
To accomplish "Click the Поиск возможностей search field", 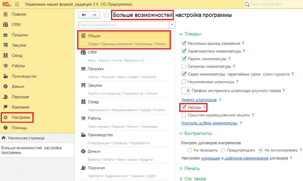I will tap(124, 25).
